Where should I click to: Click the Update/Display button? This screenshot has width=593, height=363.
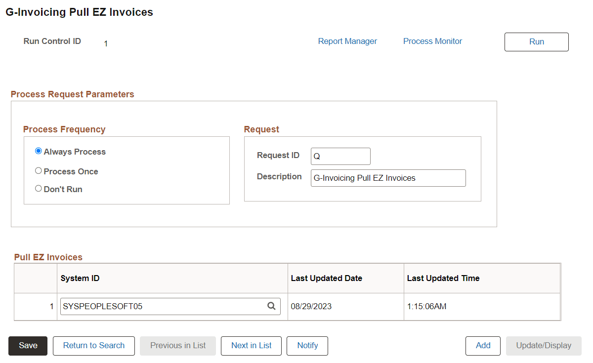coord(544,346)
